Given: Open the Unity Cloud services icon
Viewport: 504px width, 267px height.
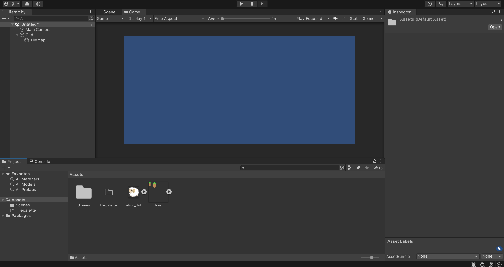Looking at the screenshot, I should (27, 4).
